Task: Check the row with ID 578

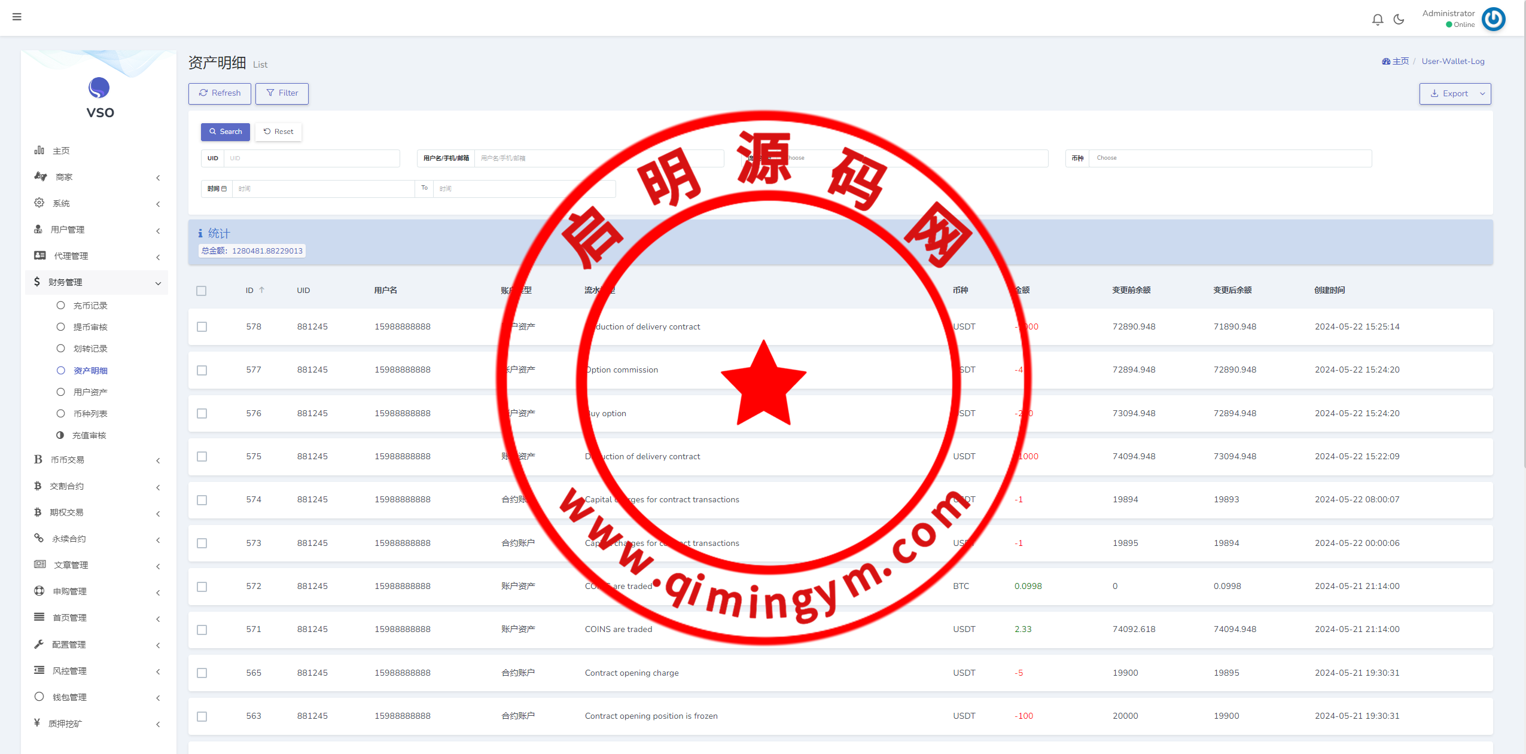Action: click(202, 327)
